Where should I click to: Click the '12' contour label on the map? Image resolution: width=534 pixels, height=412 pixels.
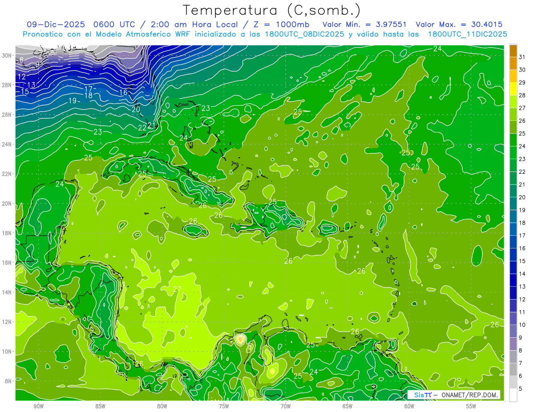(x=21, y=77)
